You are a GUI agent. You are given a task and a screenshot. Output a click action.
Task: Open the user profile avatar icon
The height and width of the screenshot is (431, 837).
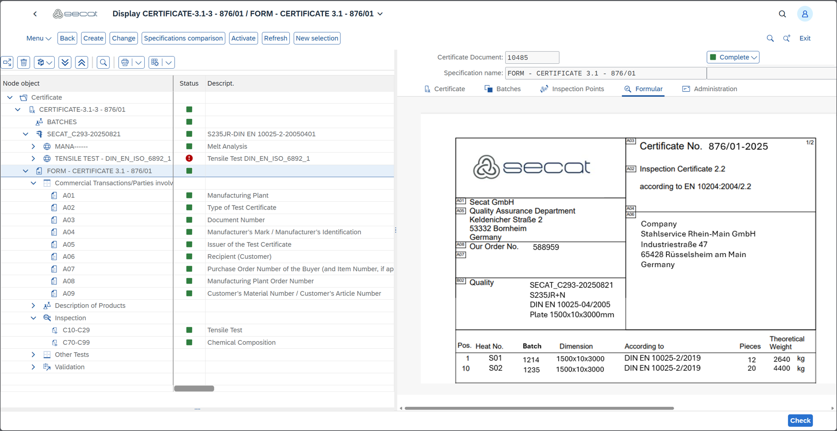point(804,14)
